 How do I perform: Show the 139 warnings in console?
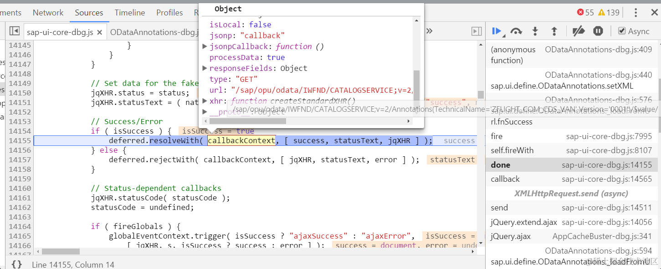point(609,13)
